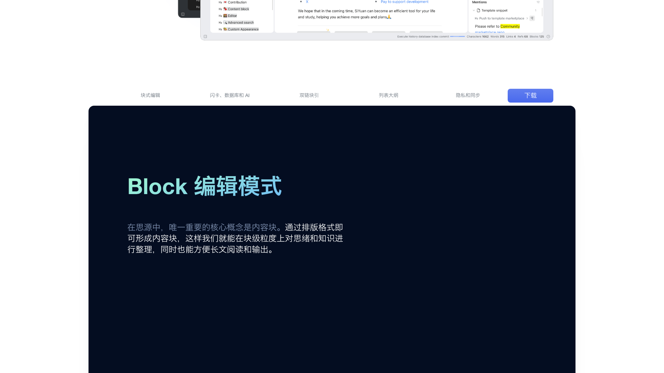Click the dock toggle icon in dark window
The height and width of the screenshot is (373, 664).
tap(183, 14)
